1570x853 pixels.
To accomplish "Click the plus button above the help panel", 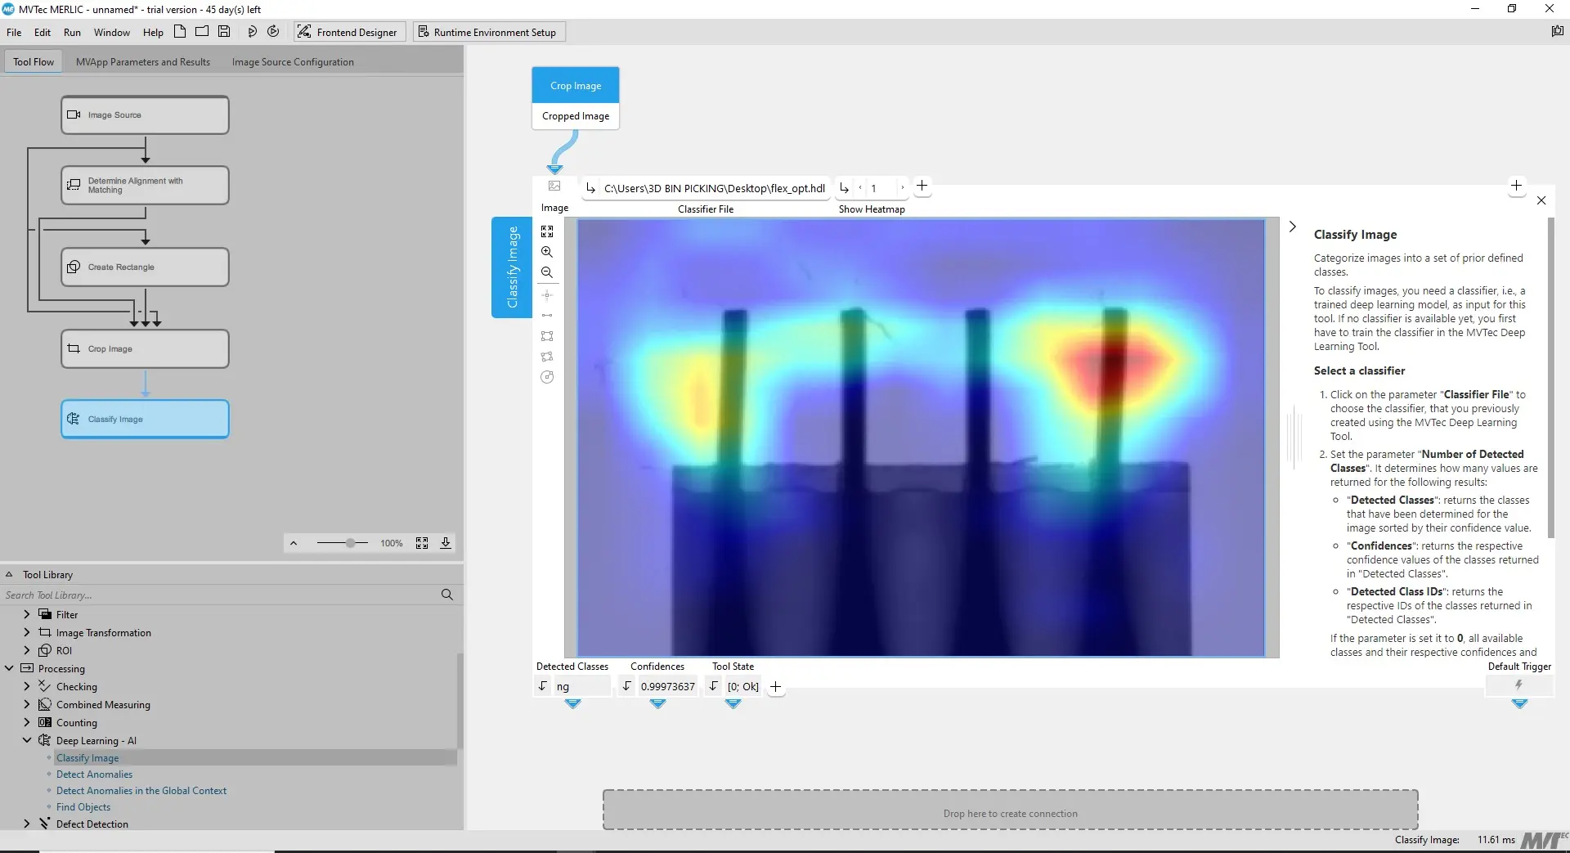I will (1516, 186).
